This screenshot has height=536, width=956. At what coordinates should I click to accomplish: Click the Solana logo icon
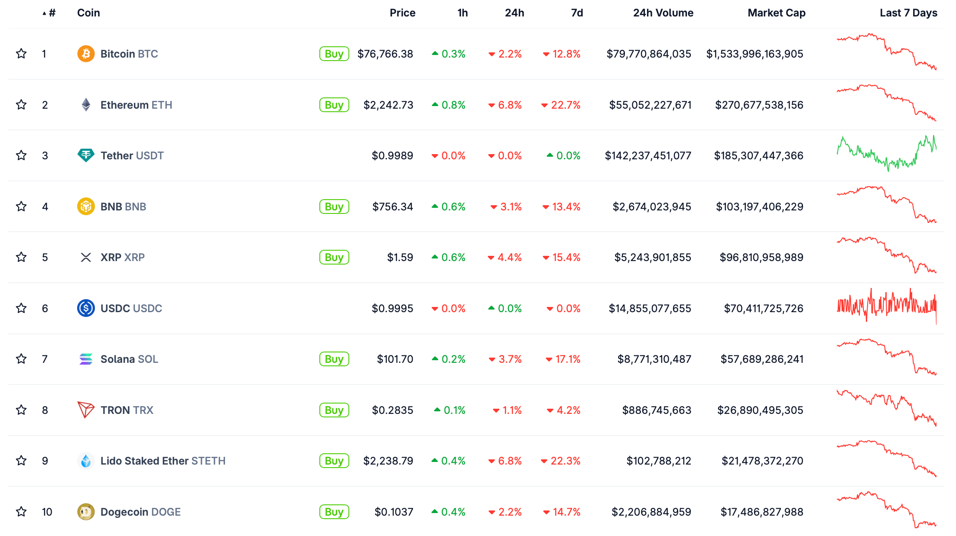point(86,359)
